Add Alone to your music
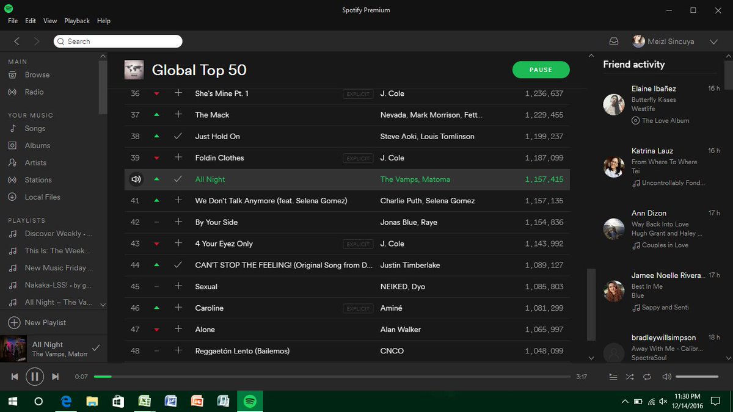This screenshot has width=733, height=412. tap(178, 329)
